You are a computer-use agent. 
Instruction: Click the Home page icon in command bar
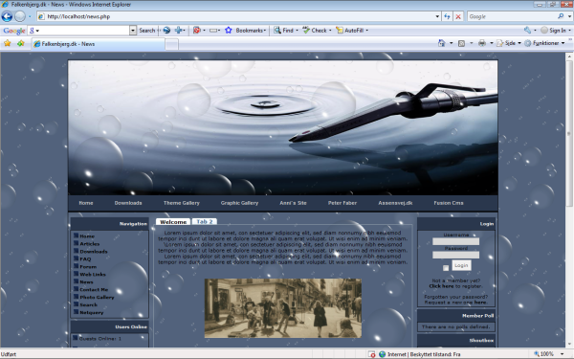pos(441,43)
